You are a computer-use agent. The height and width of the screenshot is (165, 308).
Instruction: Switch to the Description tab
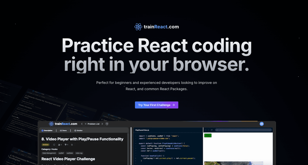pos(47,131)
